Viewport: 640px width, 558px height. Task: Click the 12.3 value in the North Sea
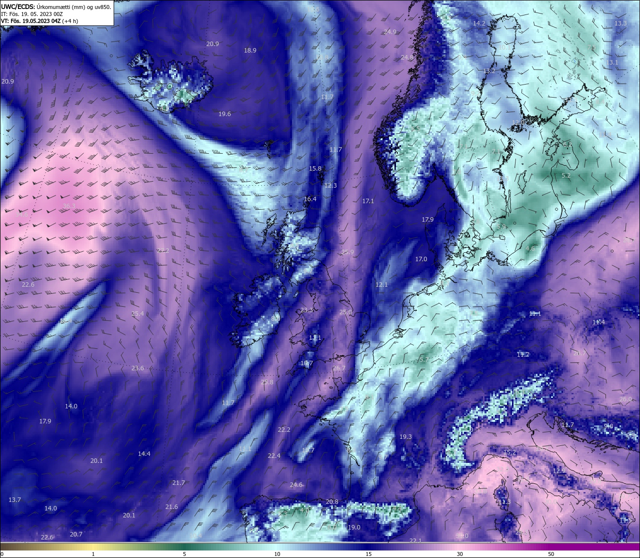tap(330, 186)
